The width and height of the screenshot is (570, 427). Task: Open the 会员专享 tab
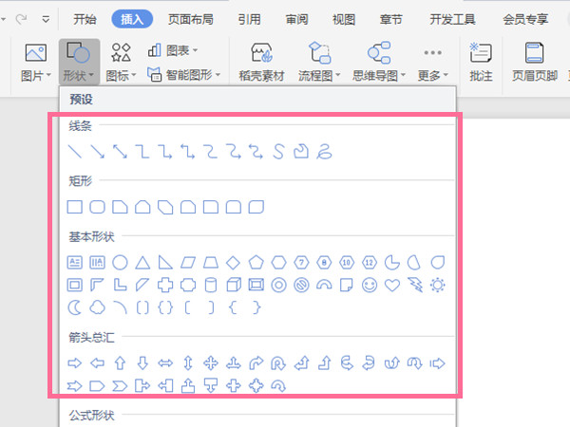525,19
